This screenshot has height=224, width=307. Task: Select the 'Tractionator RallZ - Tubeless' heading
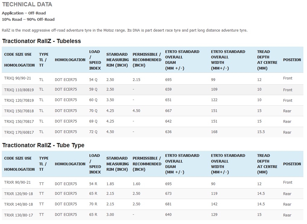(42, 41)
